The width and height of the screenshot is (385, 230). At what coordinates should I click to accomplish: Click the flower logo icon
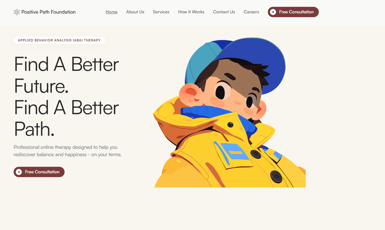[x=17, y=12]
